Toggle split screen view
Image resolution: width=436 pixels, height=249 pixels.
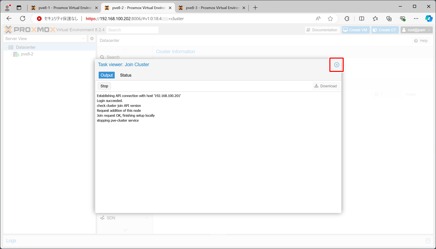point(362,19)
